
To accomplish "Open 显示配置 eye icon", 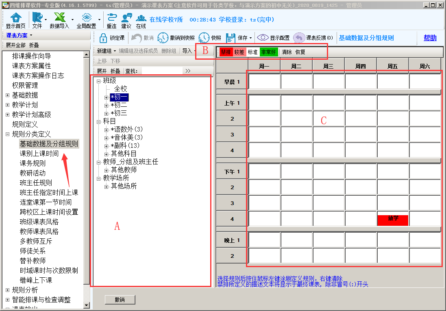I will pyautogui.click(x=263, y=38).
